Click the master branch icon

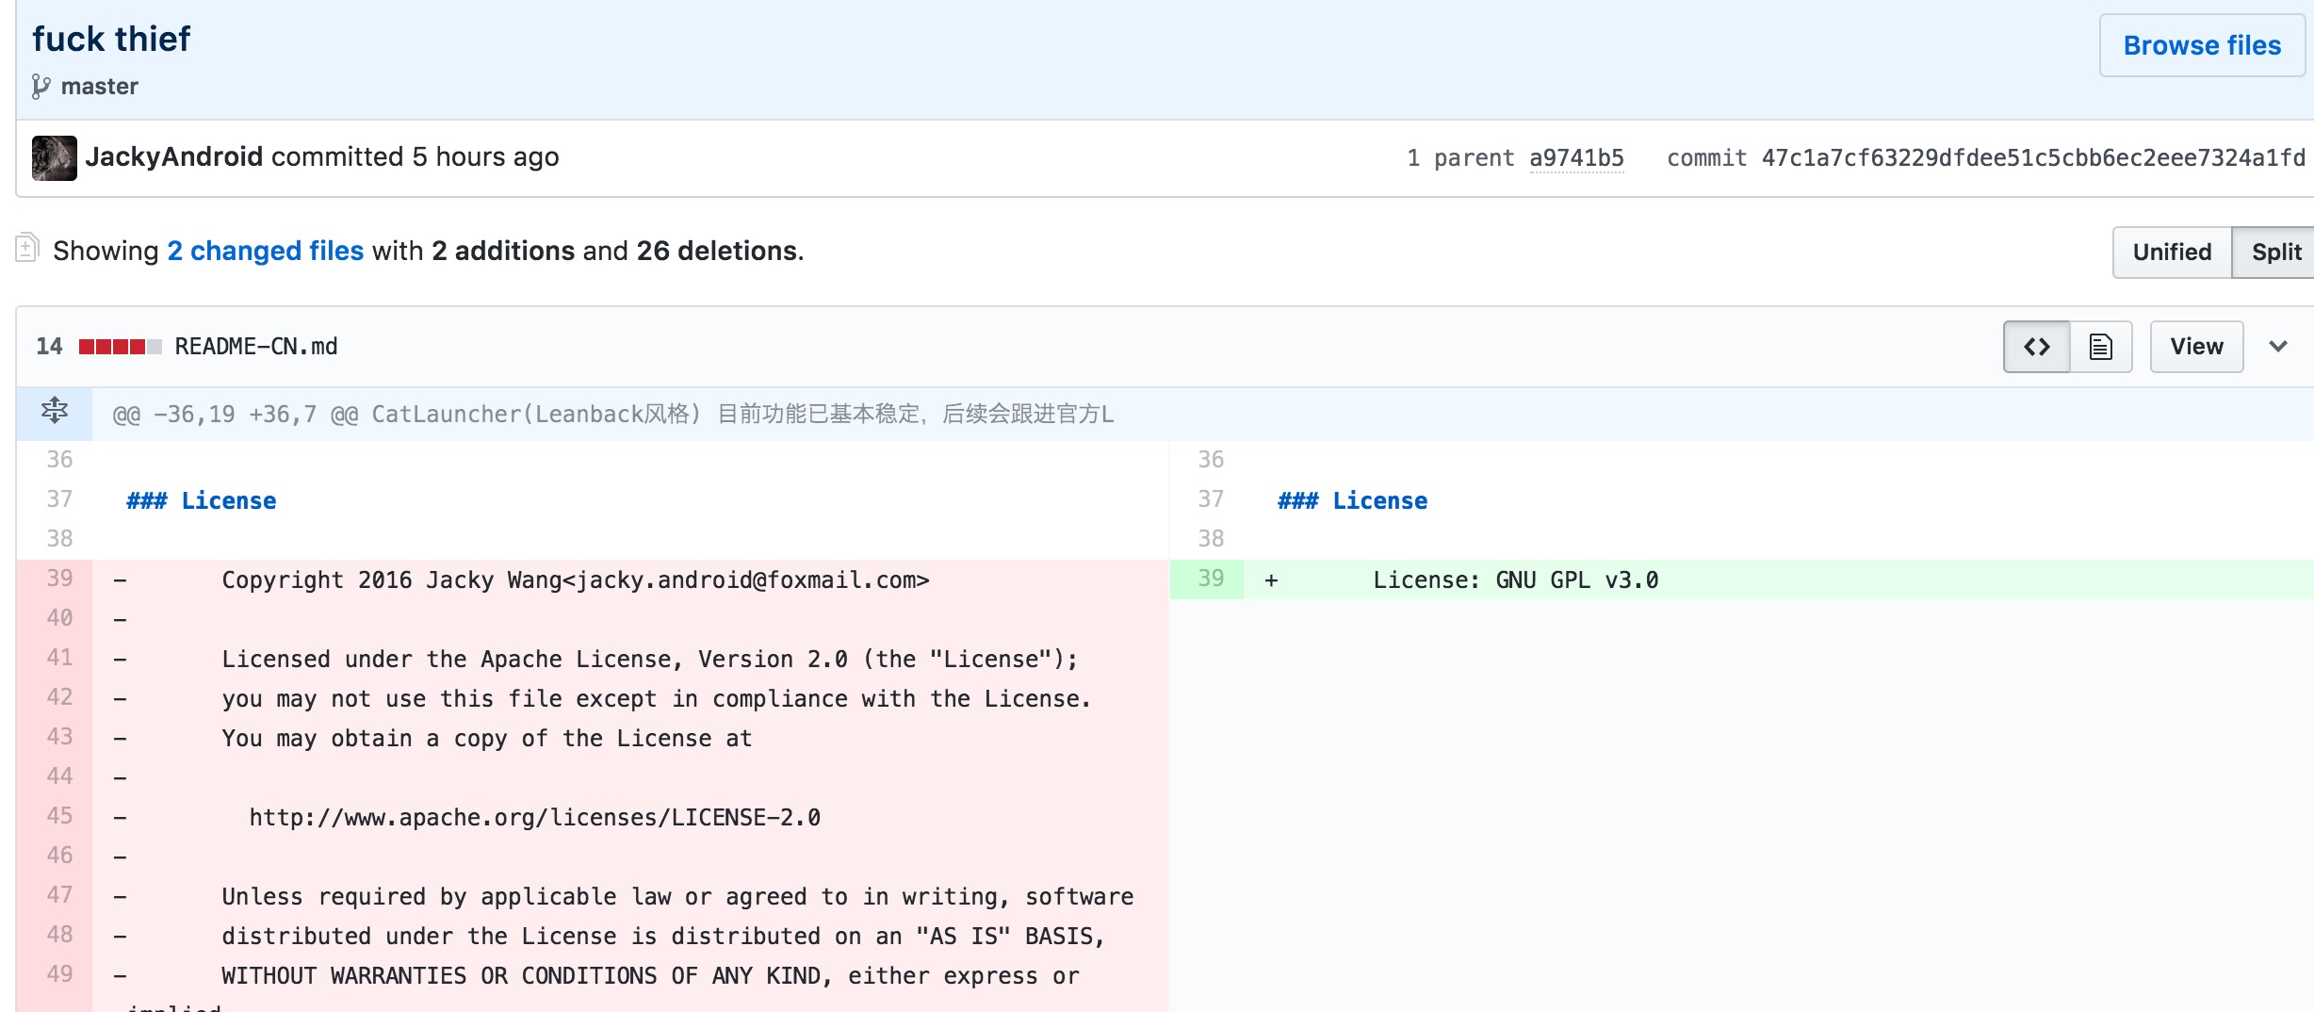point(41,87)
